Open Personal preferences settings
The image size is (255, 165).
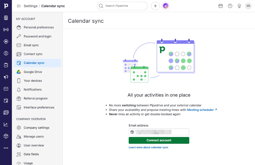37,27
